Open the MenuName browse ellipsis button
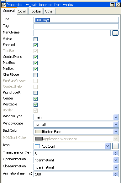The height and width of the screenshot is (183, 121). [115, 33]
